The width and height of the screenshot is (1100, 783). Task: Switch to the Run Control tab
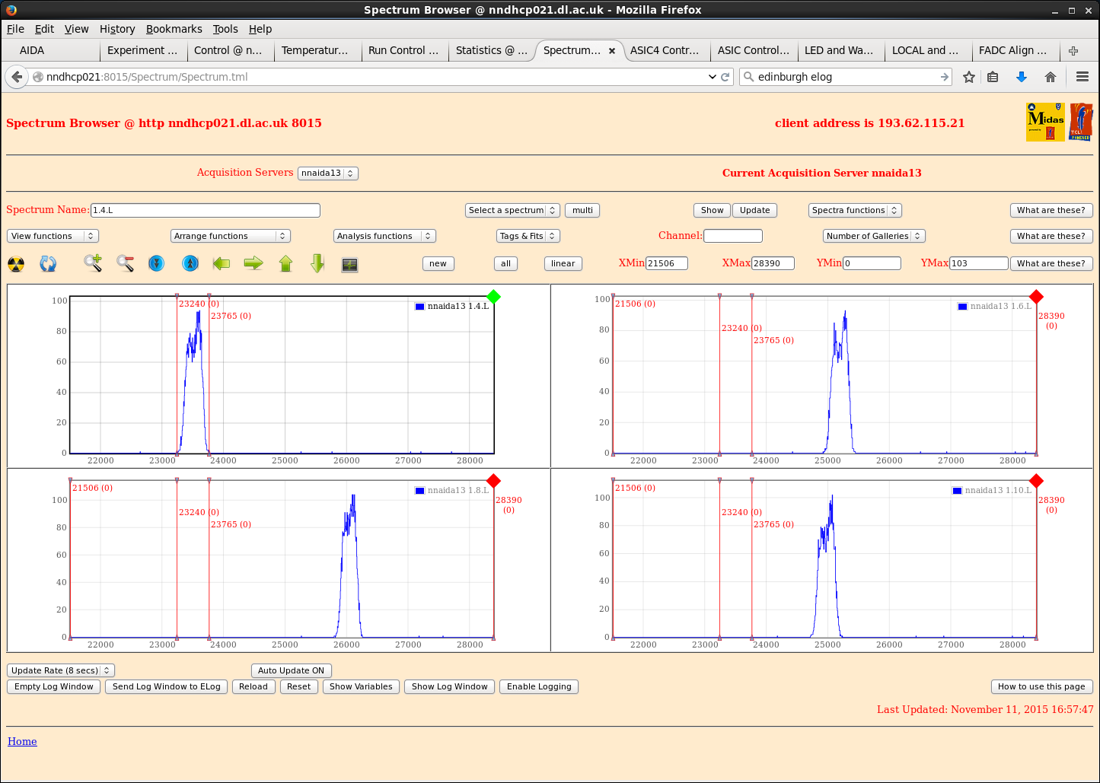click(x=403, y=50)
